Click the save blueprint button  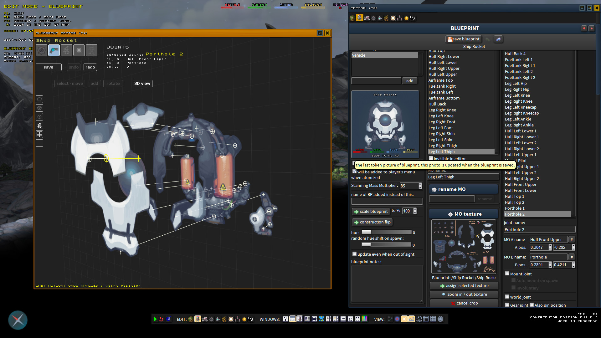pyautogui.click(x=463, y=39)
